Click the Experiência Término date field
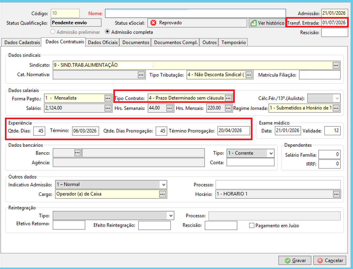 pyautogui.click(x=85, y=131)
